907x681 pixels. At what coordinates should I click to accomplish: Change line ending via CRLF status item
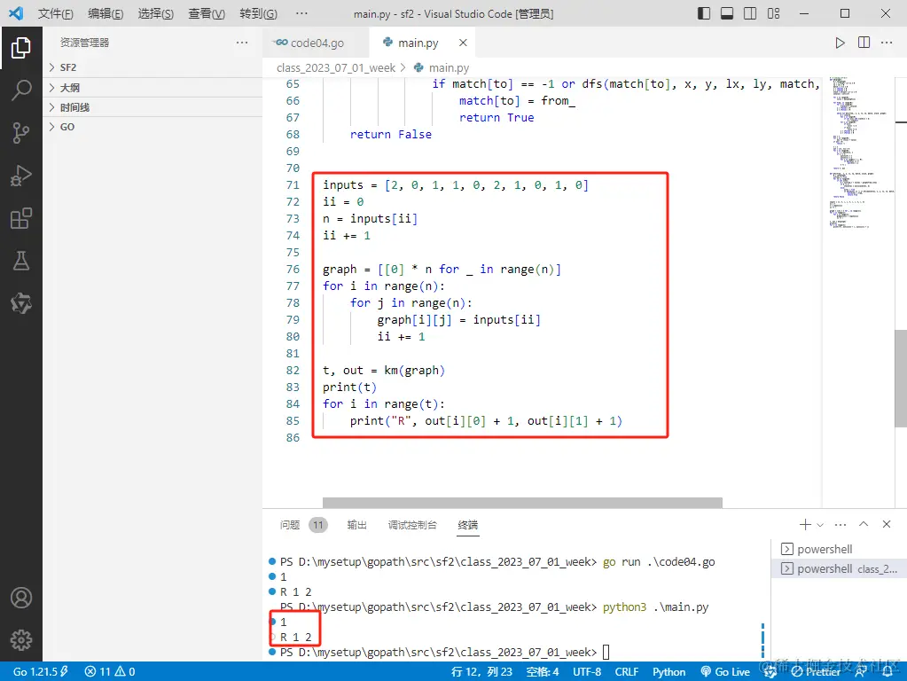click(x=627, y=672)
